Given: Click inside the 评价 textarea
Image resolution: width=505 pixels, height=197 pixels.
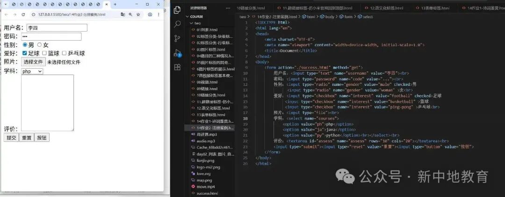Looking at the screenshot, I should (48, 103).
